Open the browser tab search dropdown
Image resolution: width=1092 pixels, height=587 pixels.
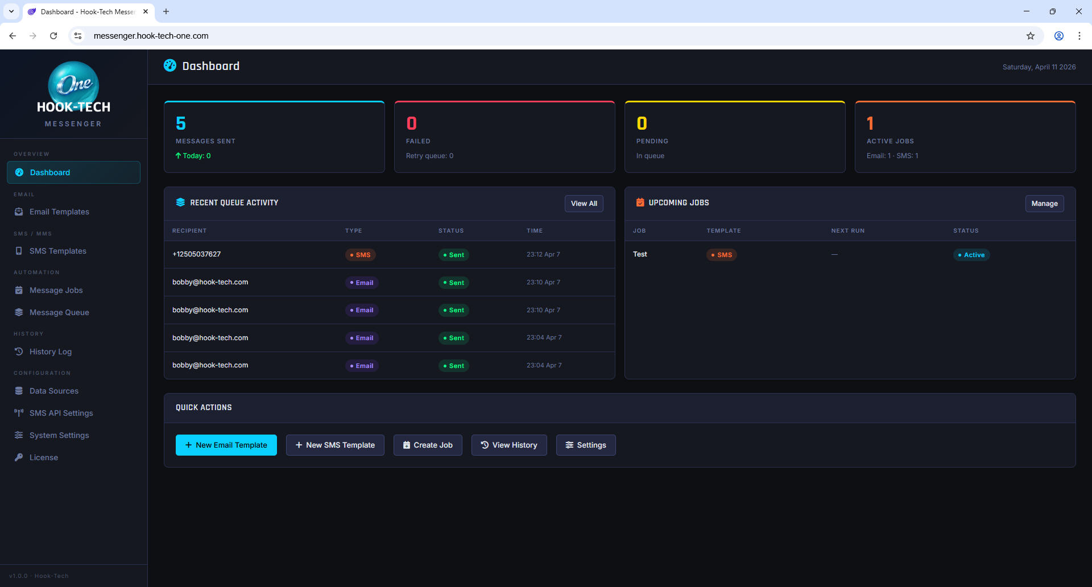(11, 11)
